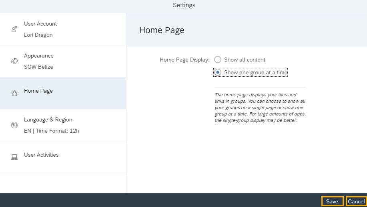This screenshot has width=367, height=207.
Task: Click the italic home page description text
Action: (x=260, y=107)
